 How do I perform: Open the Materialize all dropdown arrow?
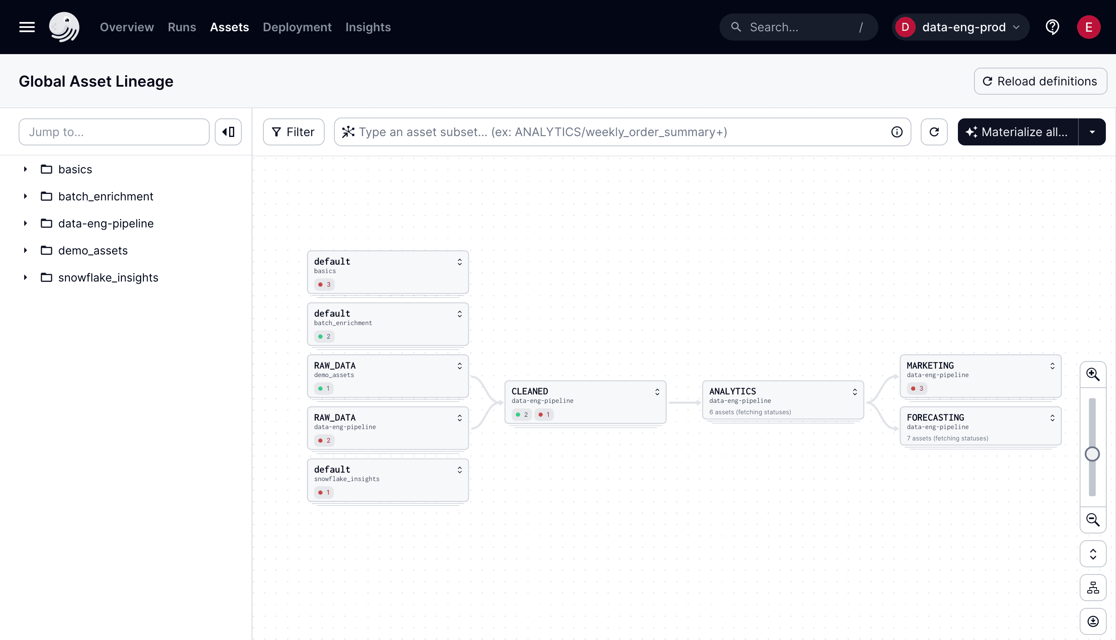tap(1092, 131)
